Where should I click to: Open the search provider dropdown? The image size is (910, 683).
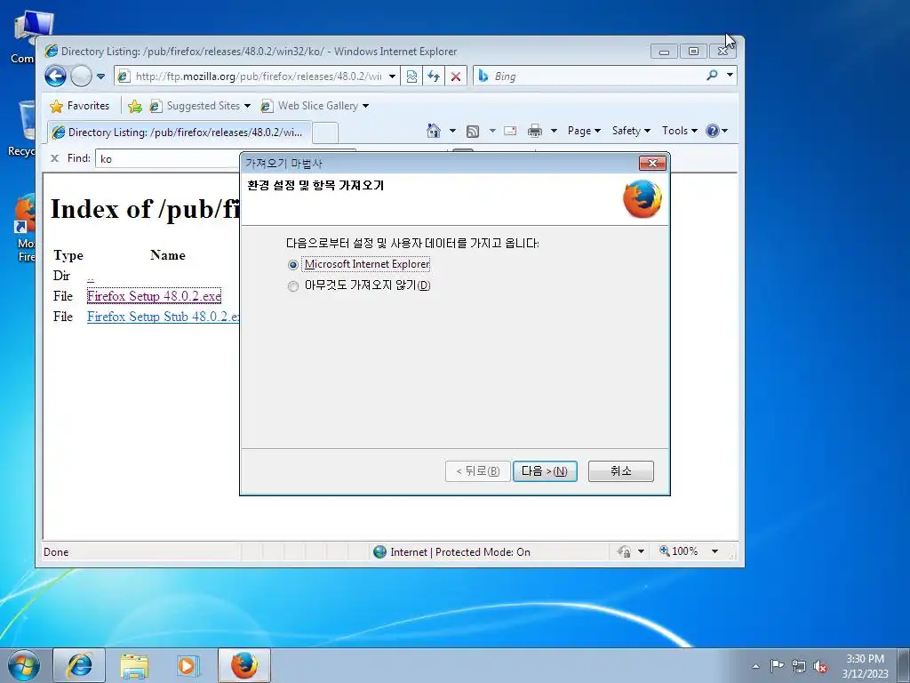pos(730,76)
